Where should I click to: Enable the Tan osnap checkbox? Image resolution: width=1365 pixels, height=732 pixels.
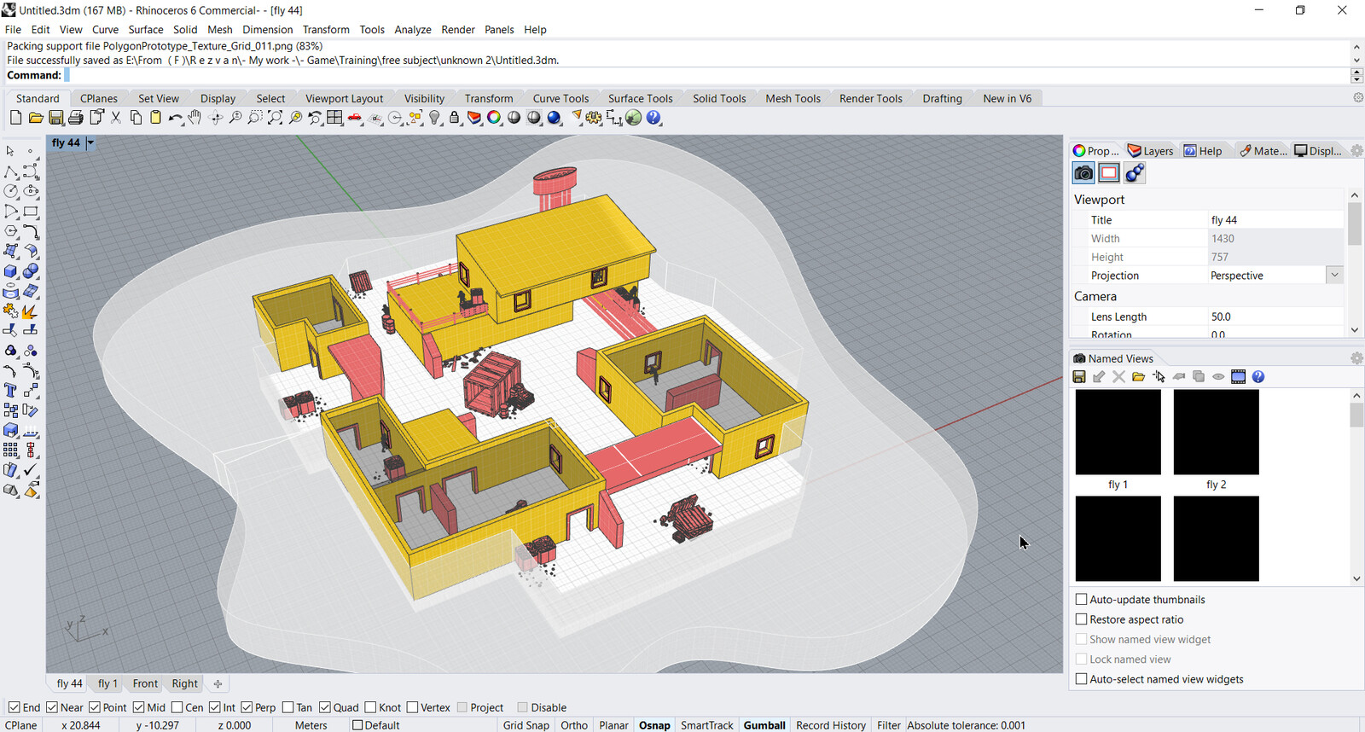(288, 707)
